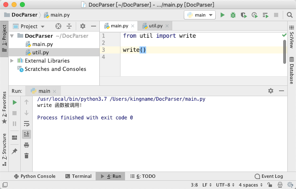
Task: Clear run console with trash icon
Action: coord(26,156)
